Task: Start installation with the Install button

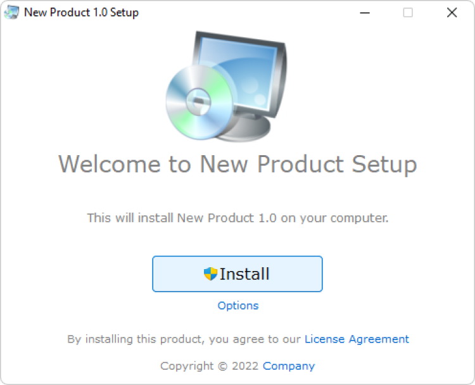Action: (x=237, y=274)
